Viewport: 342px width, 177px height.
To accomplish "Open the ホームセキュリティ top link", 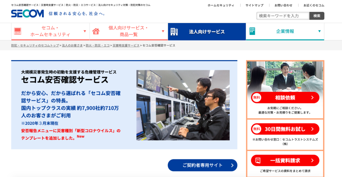I will click(x=221, y=5).
